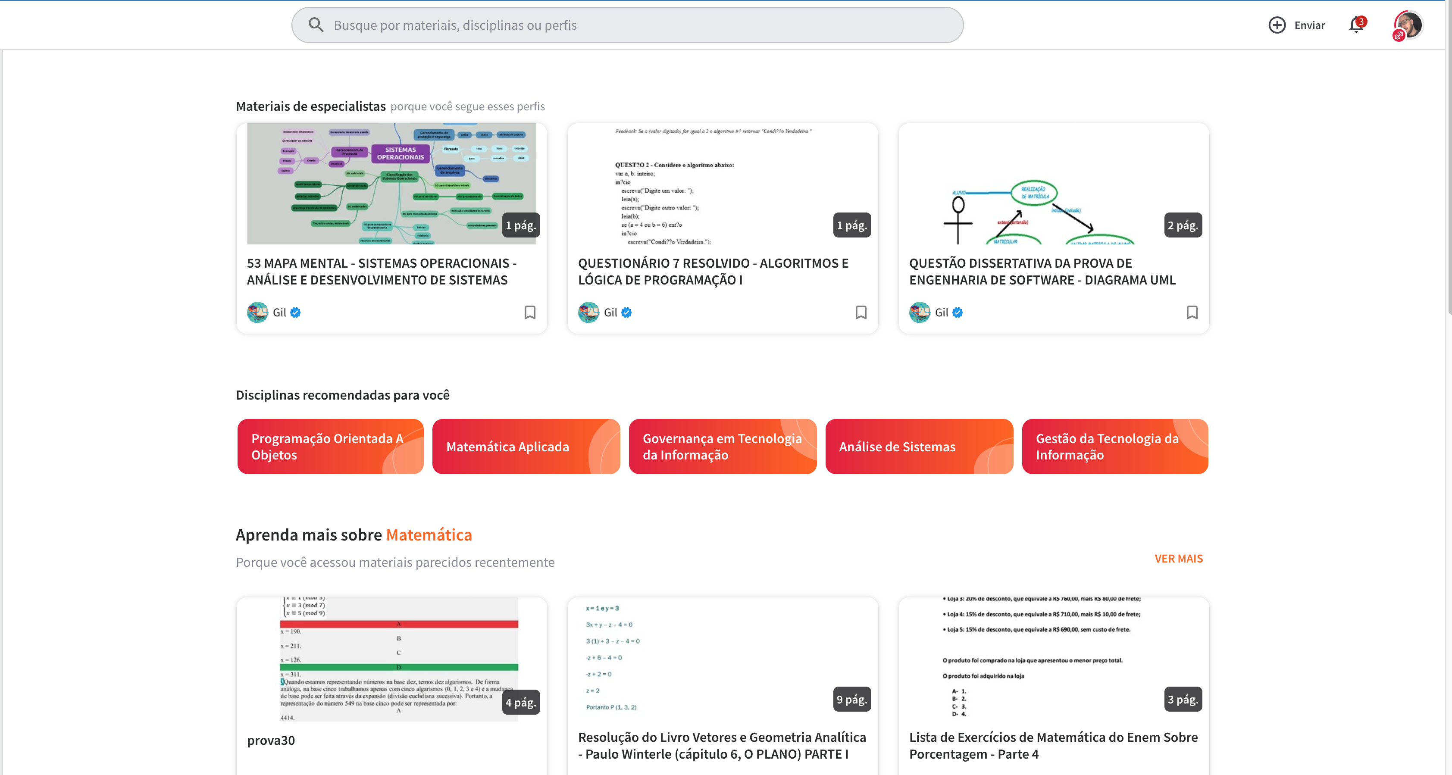
Task: Click verified badge on Questionário 7 card
Action: click(626, 312)
